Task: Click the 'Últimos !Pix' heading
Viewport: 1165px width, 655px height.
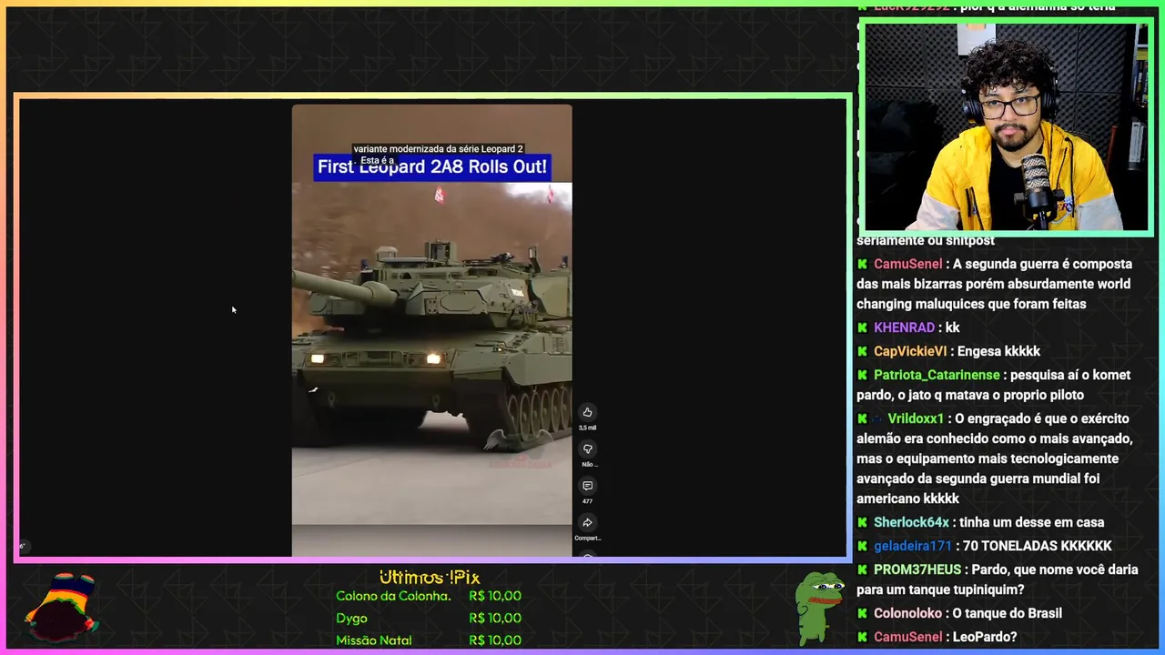Action: (x=430, y=578)
